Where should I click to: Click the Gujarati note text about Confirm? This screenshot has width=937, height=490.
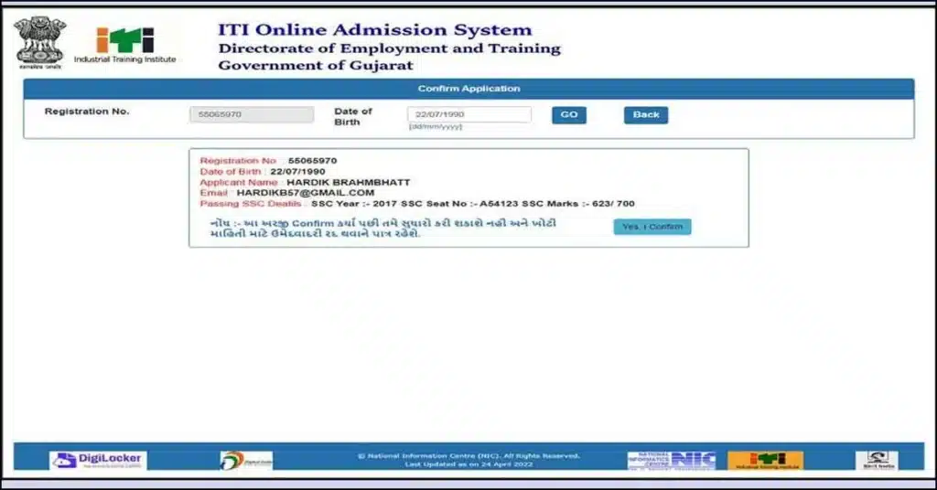pos(383,228)
